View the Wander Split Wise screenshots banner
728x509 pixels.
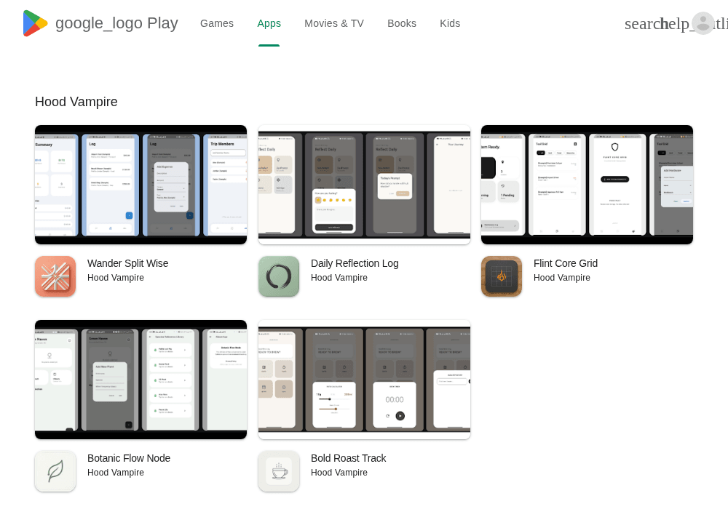click(141, 185)
